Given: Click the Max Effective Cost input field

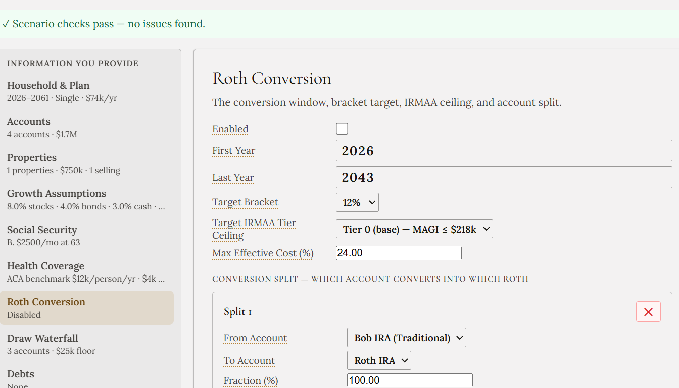Looking at the screenshot, I should point(399,253).
